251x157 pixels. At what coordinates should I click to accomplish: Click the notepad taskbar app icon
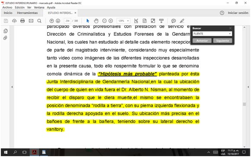[x=44, y=152]
